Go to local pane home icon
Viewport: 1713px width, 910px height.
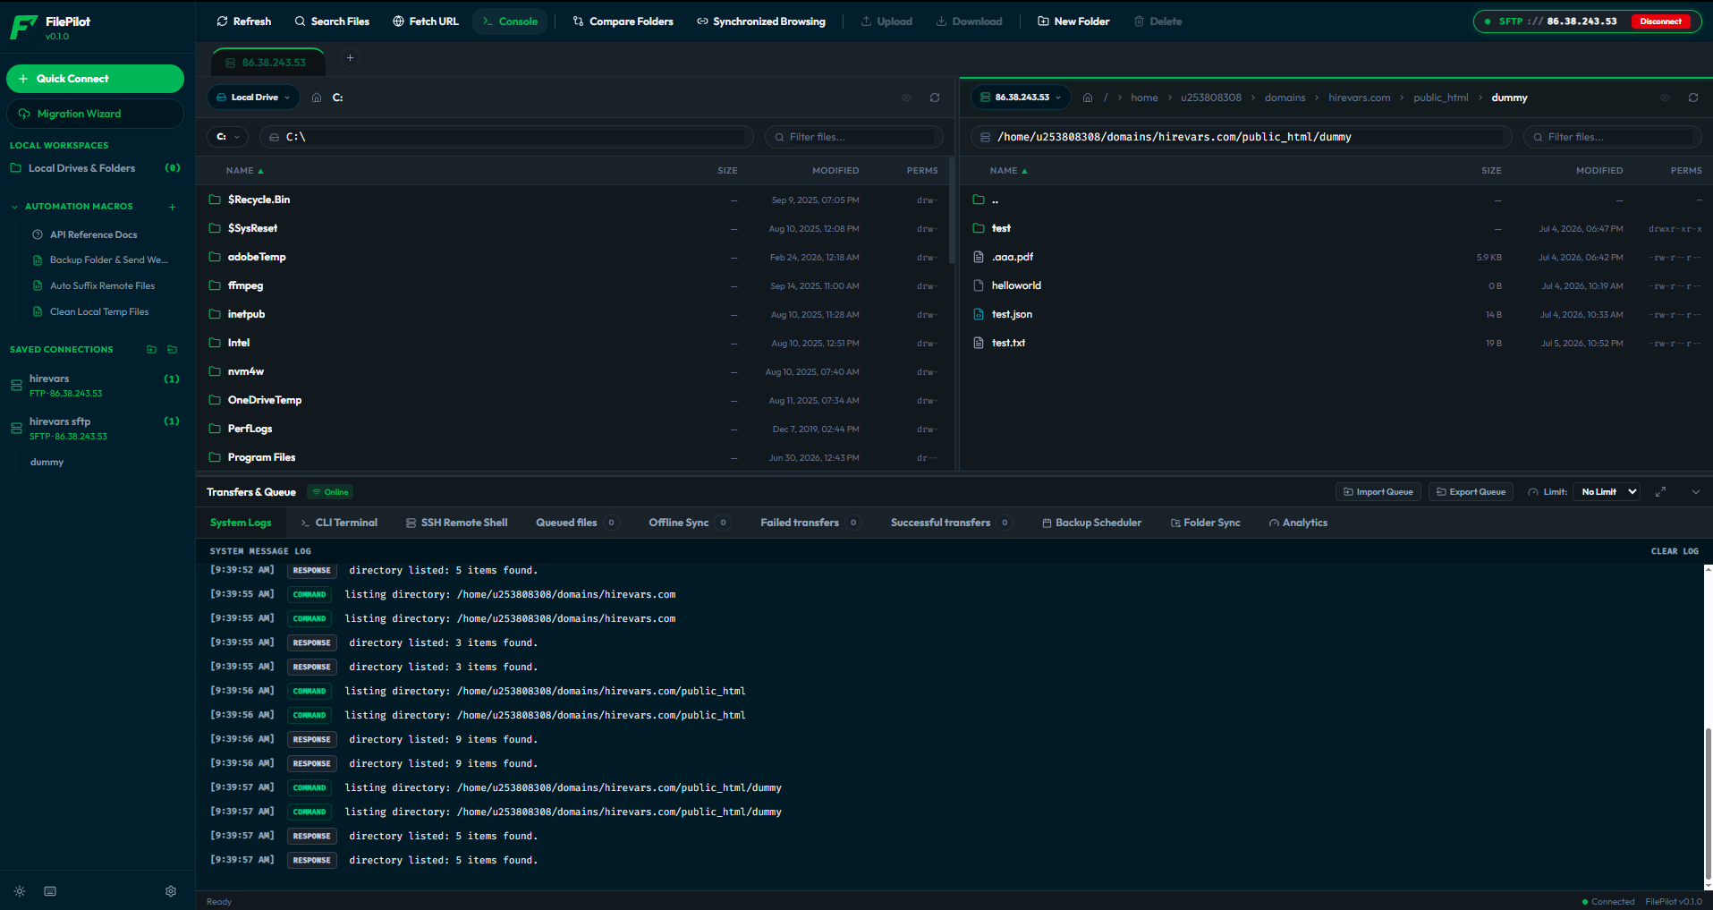click(x=317, y=98)
